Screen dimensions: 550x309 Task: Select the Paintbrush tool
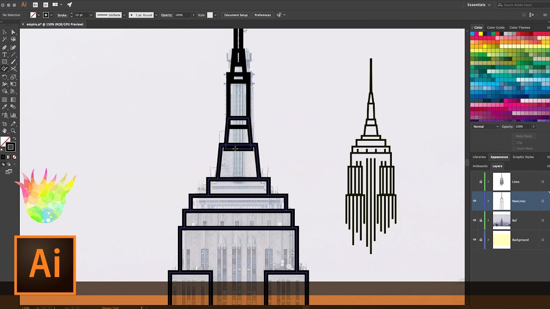pyautogui.click(x=13, y=62)
